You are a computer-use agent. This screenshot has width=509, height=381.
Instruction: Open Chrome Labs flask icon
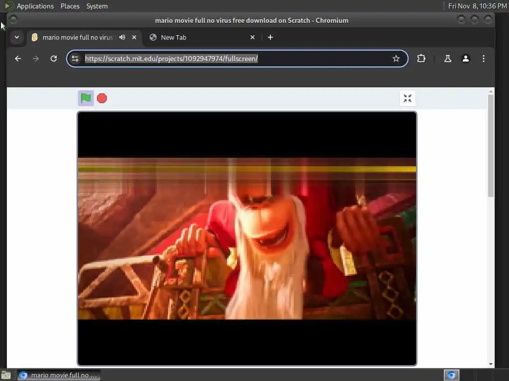point(448,59)
